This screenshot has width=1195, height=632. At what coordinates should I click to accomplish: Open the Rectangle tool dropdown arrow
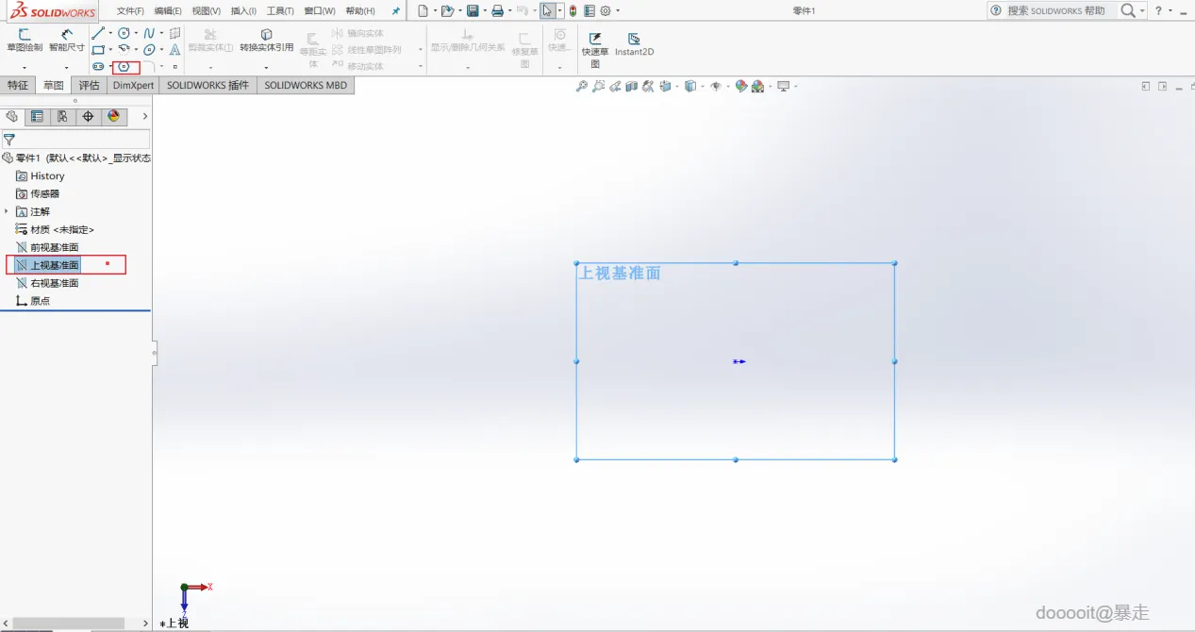point(110,49)
